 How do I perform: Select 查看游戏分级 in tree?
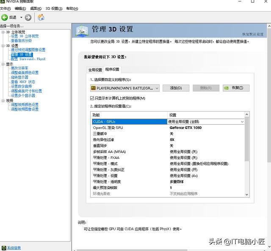(x=22, y=41)
